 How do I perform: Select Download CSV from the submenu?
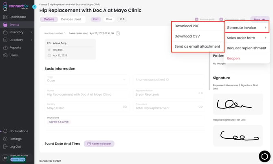pos(198,36)
